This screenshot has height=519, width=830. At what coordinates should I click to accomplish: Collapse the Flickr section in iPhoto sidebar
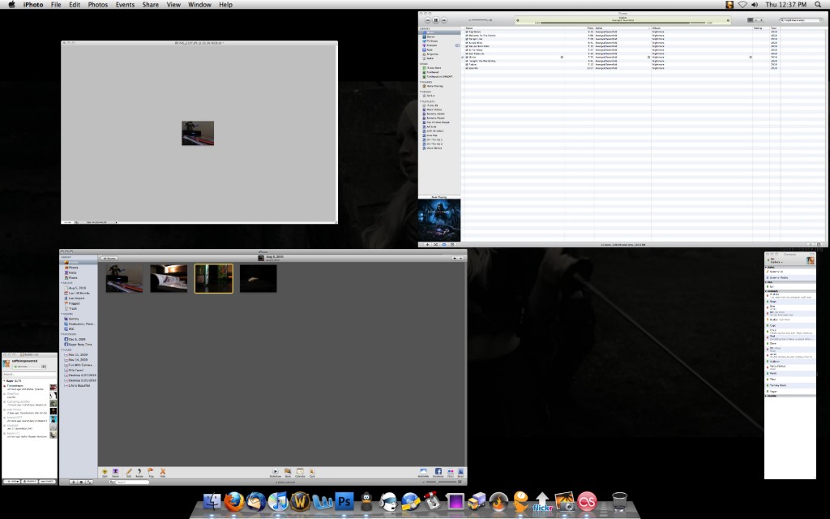pyautogui.click(x=62, y=350)
